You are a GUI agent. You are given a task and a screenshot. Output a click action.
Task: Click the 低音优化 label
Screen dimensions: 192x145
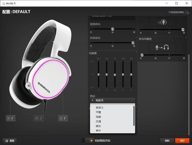(x=95, y=24)
